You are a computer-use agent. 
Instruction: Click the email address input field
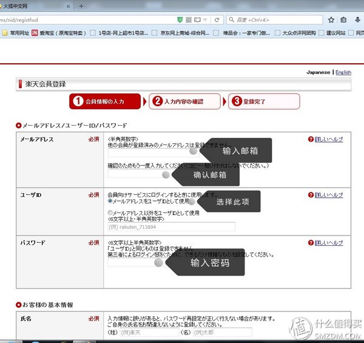[153, 152]
